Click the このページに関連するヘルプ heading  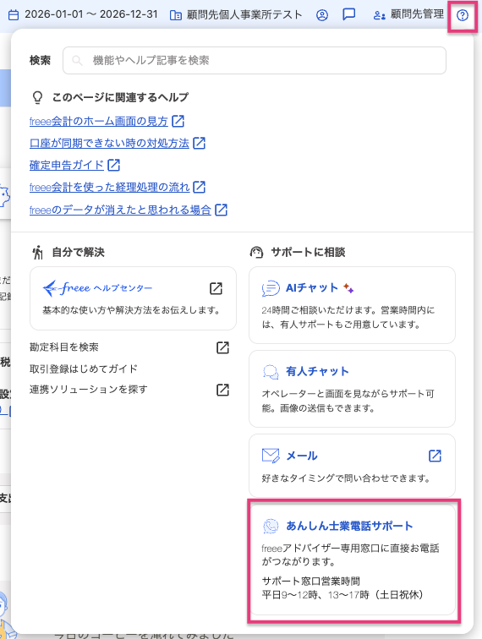point(120,97)
